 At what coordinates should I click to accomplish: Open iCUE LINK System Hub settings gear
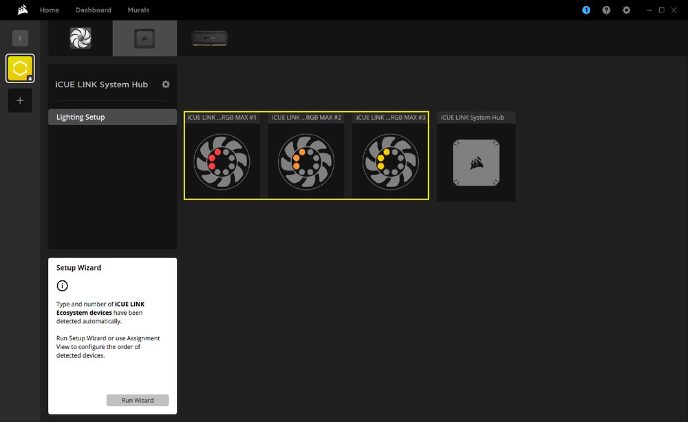166,84
